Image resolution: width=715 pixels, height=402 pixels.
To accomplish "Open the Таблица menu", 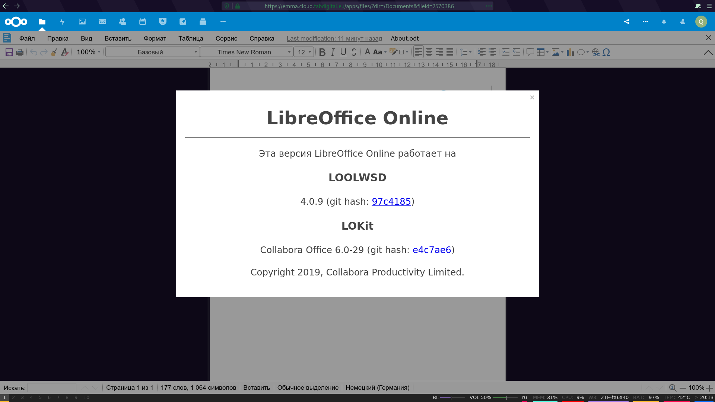I will pos(191,38).
